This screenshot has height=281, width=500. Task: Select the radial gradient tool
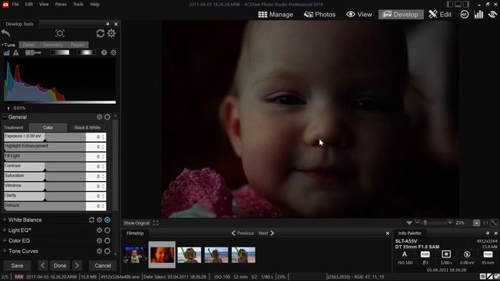click(x=86, y=52)
